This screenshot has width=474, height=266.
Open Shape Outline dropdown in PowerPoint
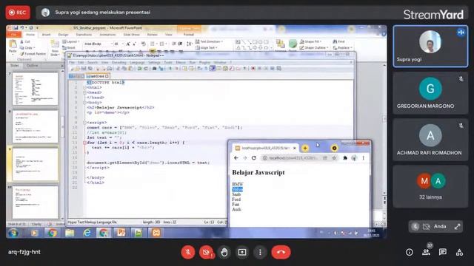click(x=314, y=47)
